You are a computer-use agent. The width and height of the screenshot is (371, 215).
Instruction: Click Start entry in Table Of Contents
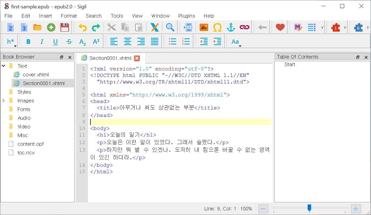tap(290, 64)
